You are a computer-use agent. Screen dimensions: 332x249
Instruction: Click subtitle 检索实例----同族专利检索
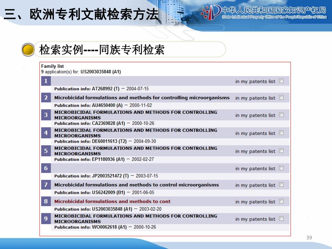click(x=102, y=50)
